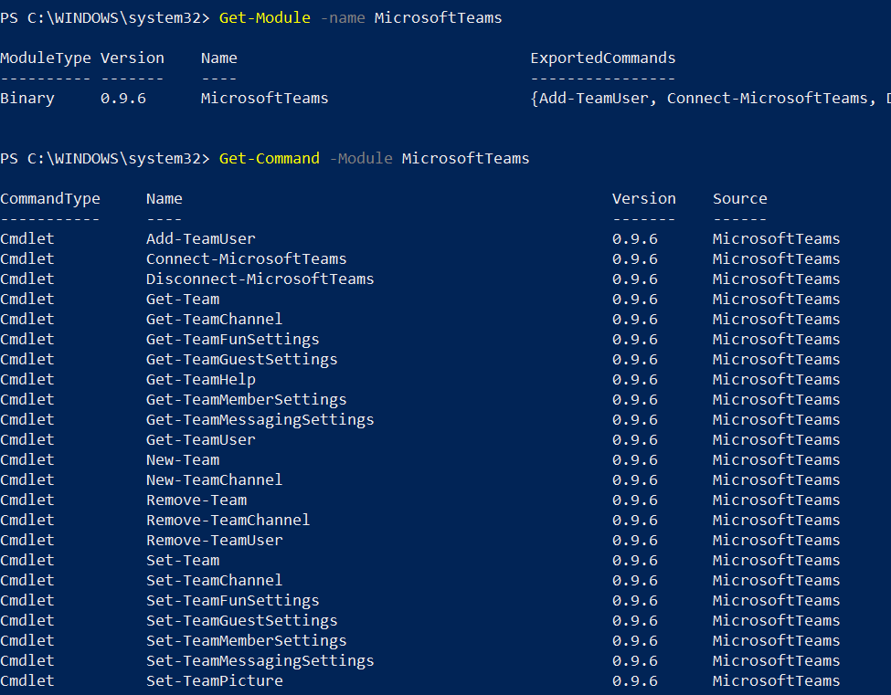This screenshot has height=695, width=891.
Task: Click the version value in Remove-Team row
Action: [635, 500]
